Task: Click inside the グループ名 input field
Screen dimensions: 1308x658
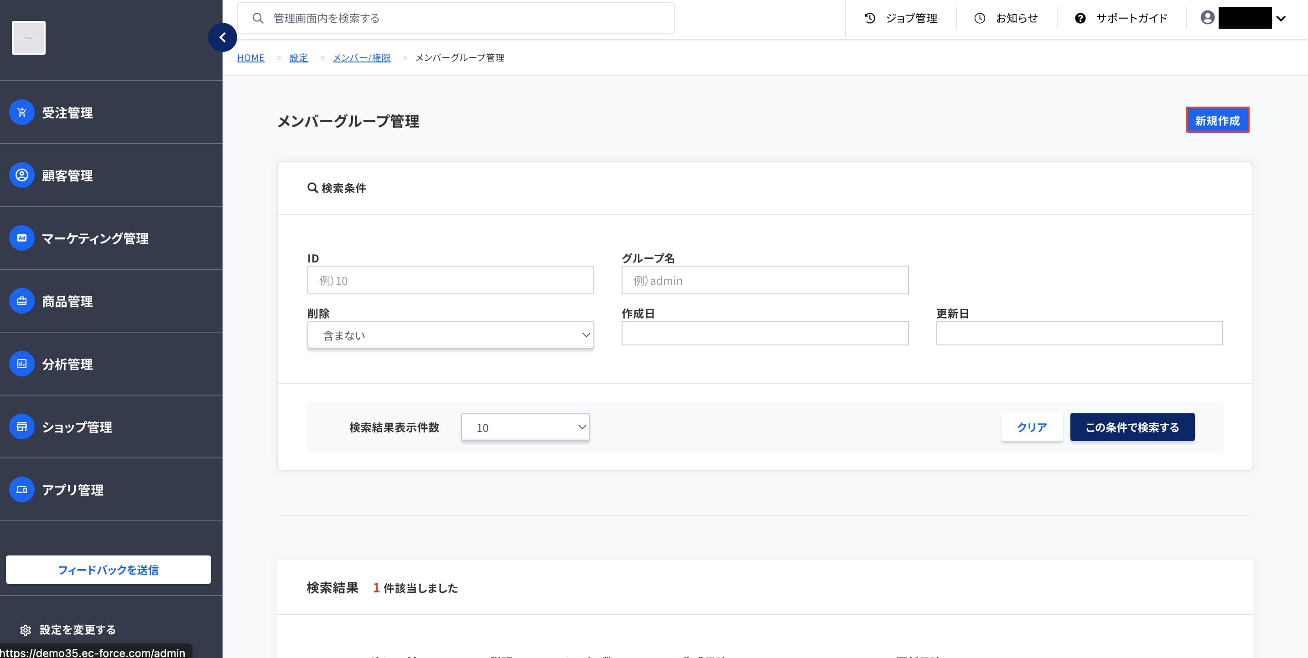Action: (764, 280)
